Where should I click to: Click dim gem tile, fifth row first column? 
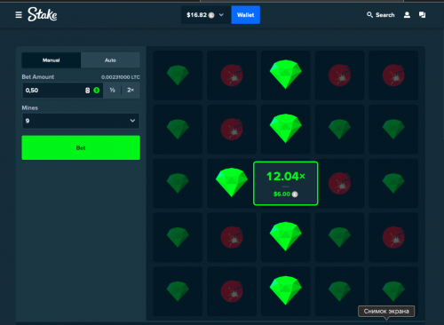178,291
